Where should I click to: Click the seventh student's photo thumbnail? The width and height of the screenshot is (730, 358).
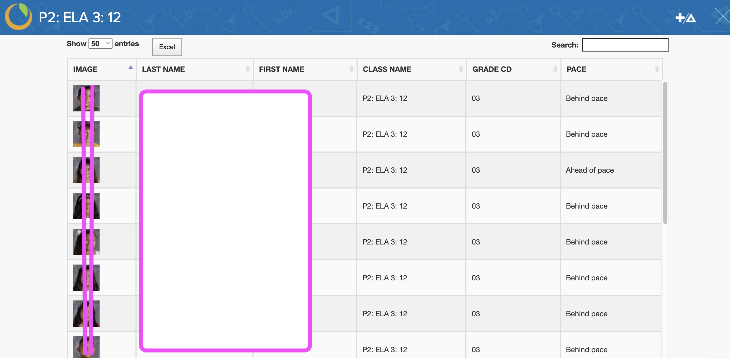[x=86, y=314]
